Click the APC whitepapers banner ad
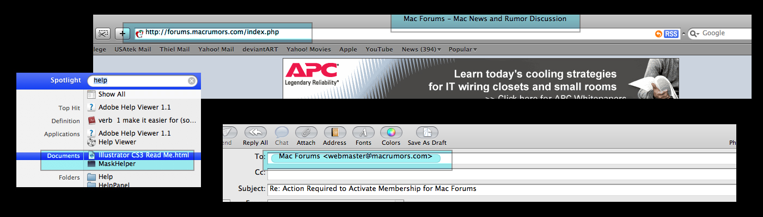The width and height of the screenshot is (763, 217). coord(481,79)
